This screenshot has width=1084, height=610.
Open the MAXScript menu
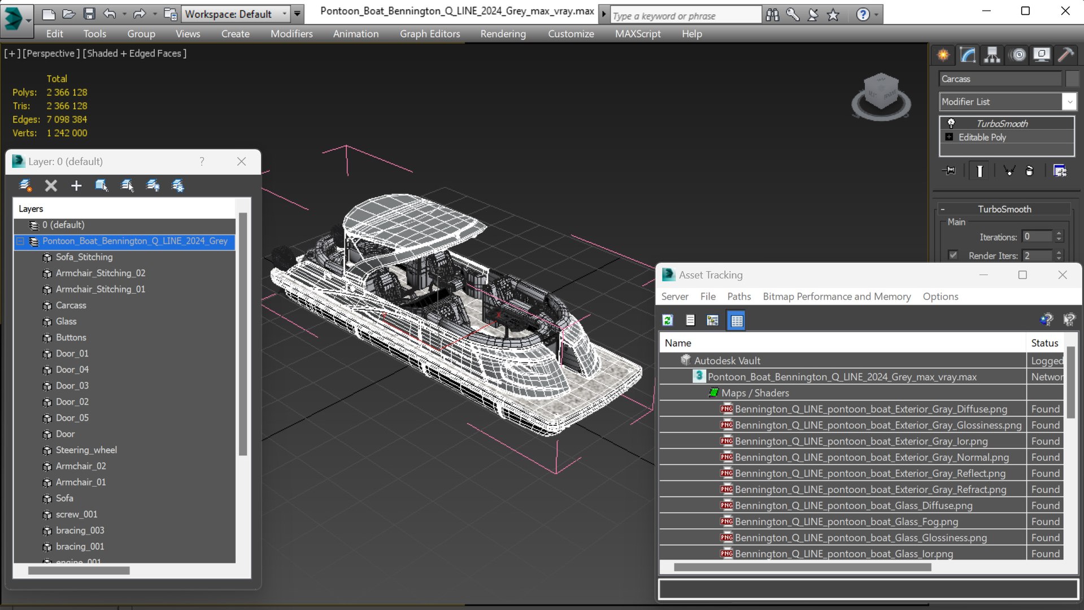tap(638, 34)
